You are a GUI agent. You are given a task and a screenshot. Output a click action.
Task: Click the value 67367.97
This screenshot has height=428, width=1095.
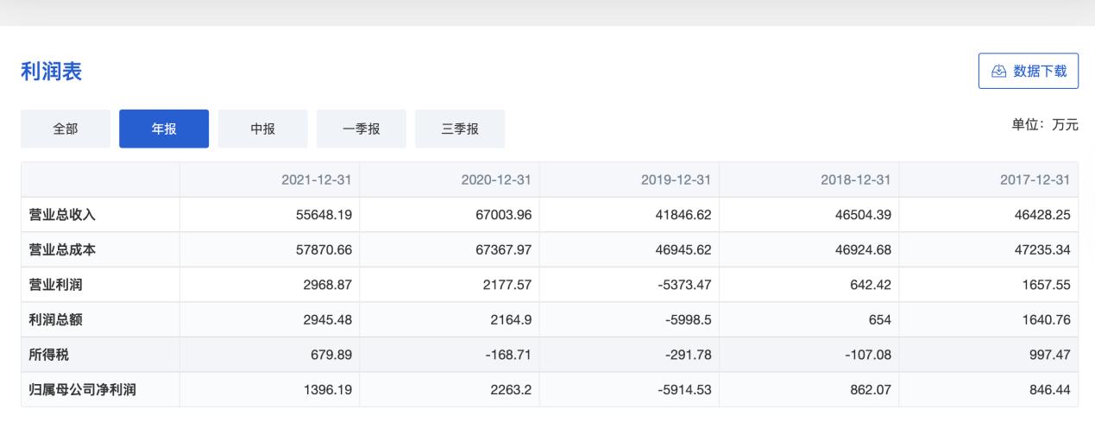point(502,250)
